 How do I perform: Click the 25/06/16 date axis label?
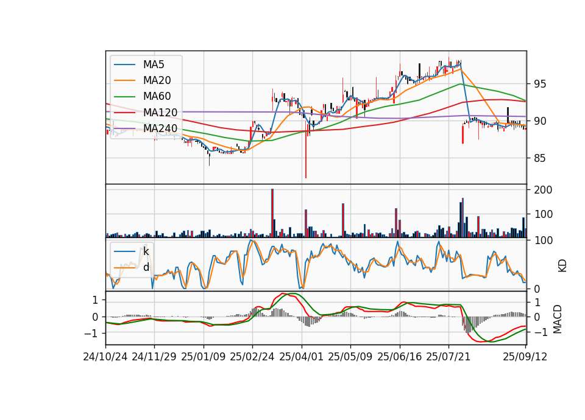click(400, 357)
